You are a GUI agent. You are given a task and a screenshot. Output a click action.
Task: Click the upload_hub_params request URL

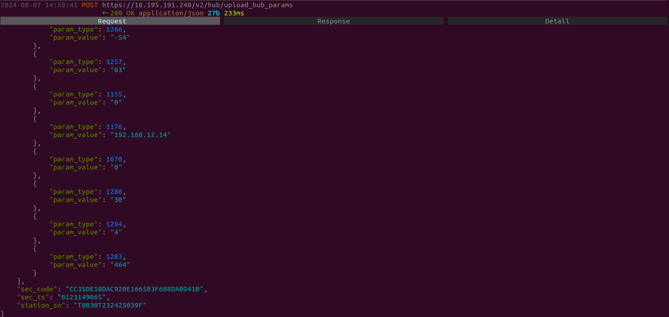coord(197,5)
